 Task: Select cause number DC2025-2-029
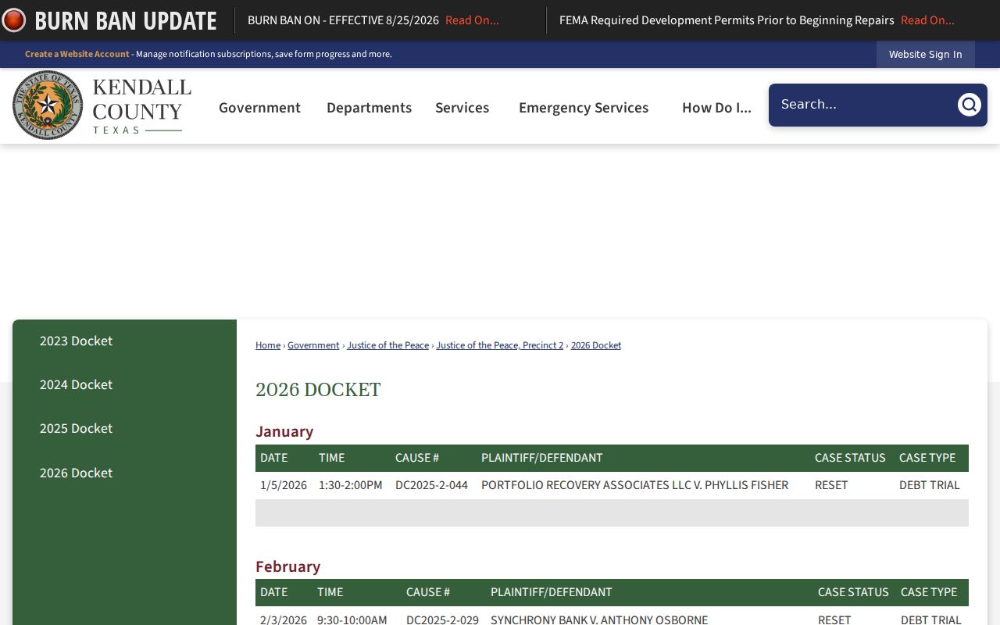[x=442, y=620]
